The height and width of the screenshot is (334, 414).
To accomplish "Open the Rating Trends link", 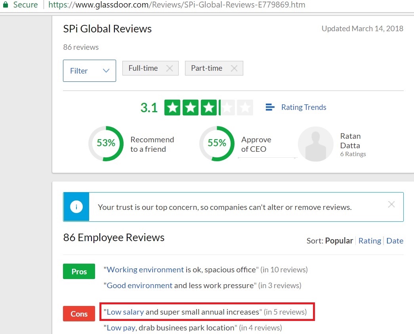I will coord(303,107).
